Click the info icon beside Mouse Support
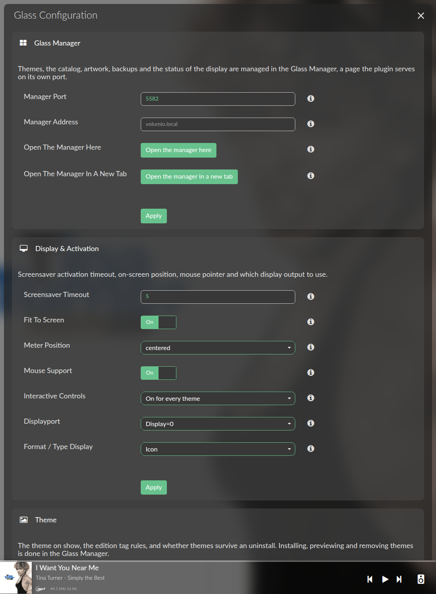Image resolution: width=436 pixels, height=594 pixels. tap(311, 373)
